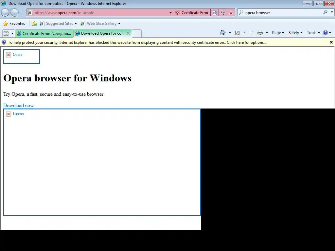Open the Favorites center

point(14,24)
